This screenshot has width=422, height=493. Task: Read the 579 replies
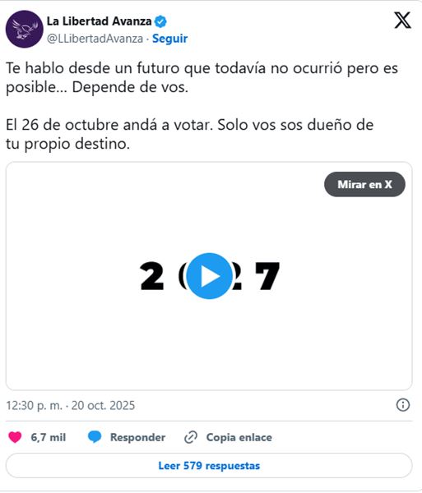click(209, 465)
